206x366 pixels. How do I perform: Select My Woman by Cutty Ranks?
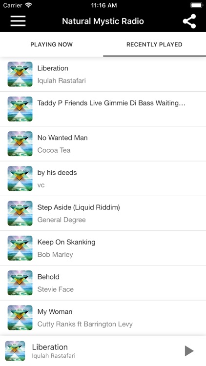click(103, 318)
